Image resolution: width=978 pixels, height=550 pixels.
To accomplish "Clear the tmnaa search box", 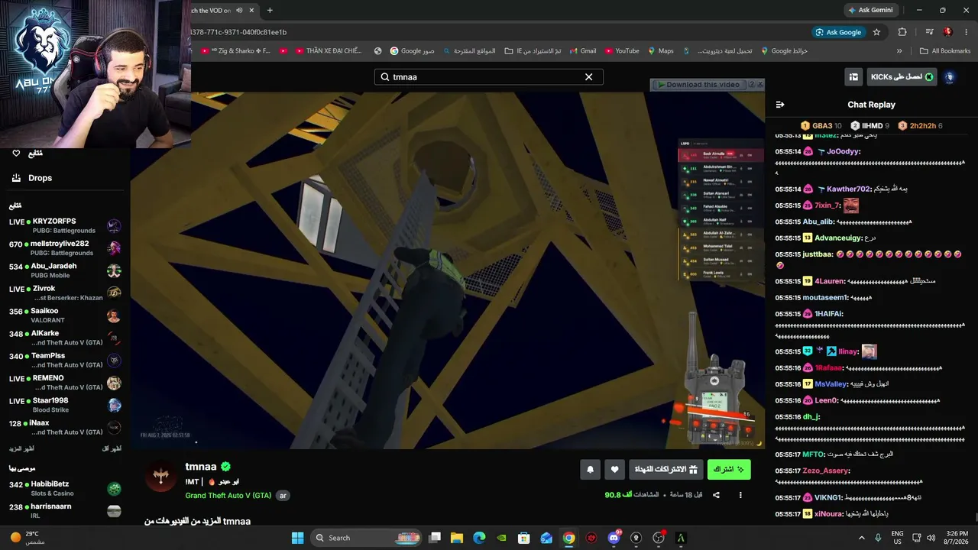I will coord(588,77).
